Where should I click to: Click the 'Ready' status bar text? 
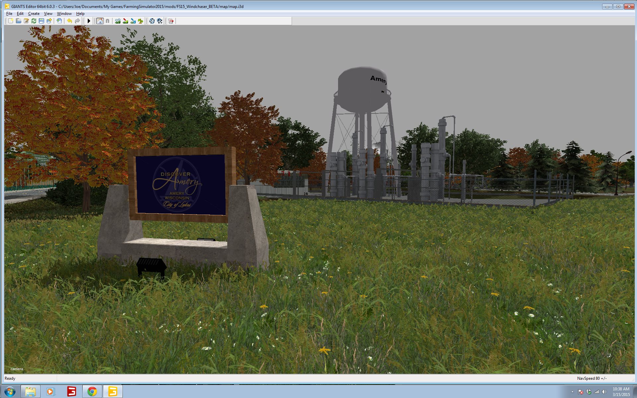click(x=10, y=378)
